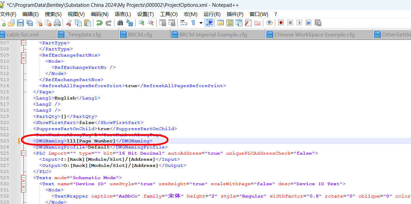The width and height of the screenshot is (411, 204).
Task: Print the document using the printer icon
Action: pos(57,23)
